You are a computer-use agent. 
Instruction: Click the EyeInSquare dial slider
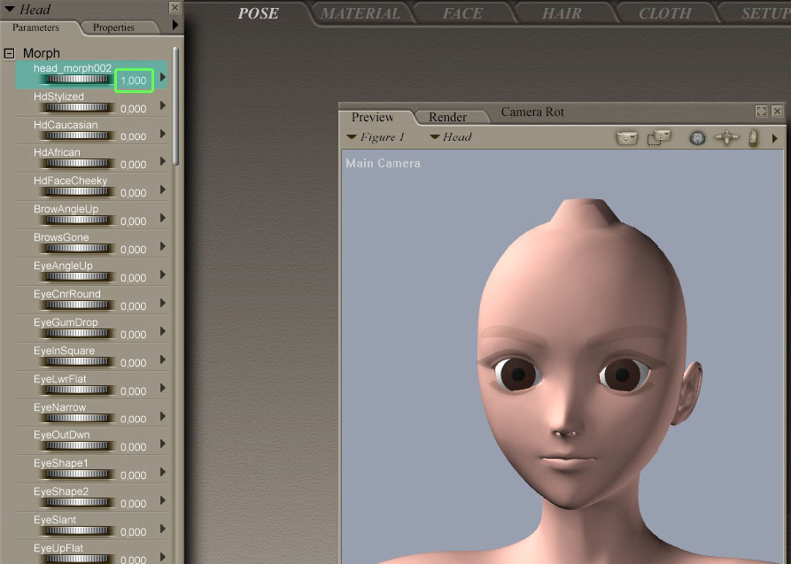coord(77,362)
